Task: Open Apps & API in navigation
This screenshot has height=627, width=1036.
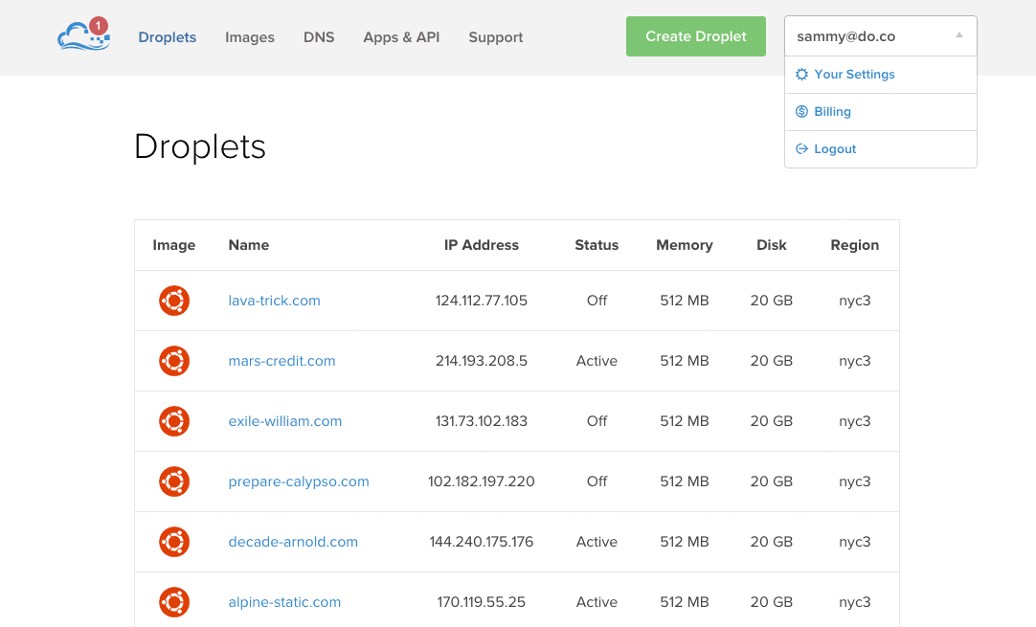Action: [401, 37]
